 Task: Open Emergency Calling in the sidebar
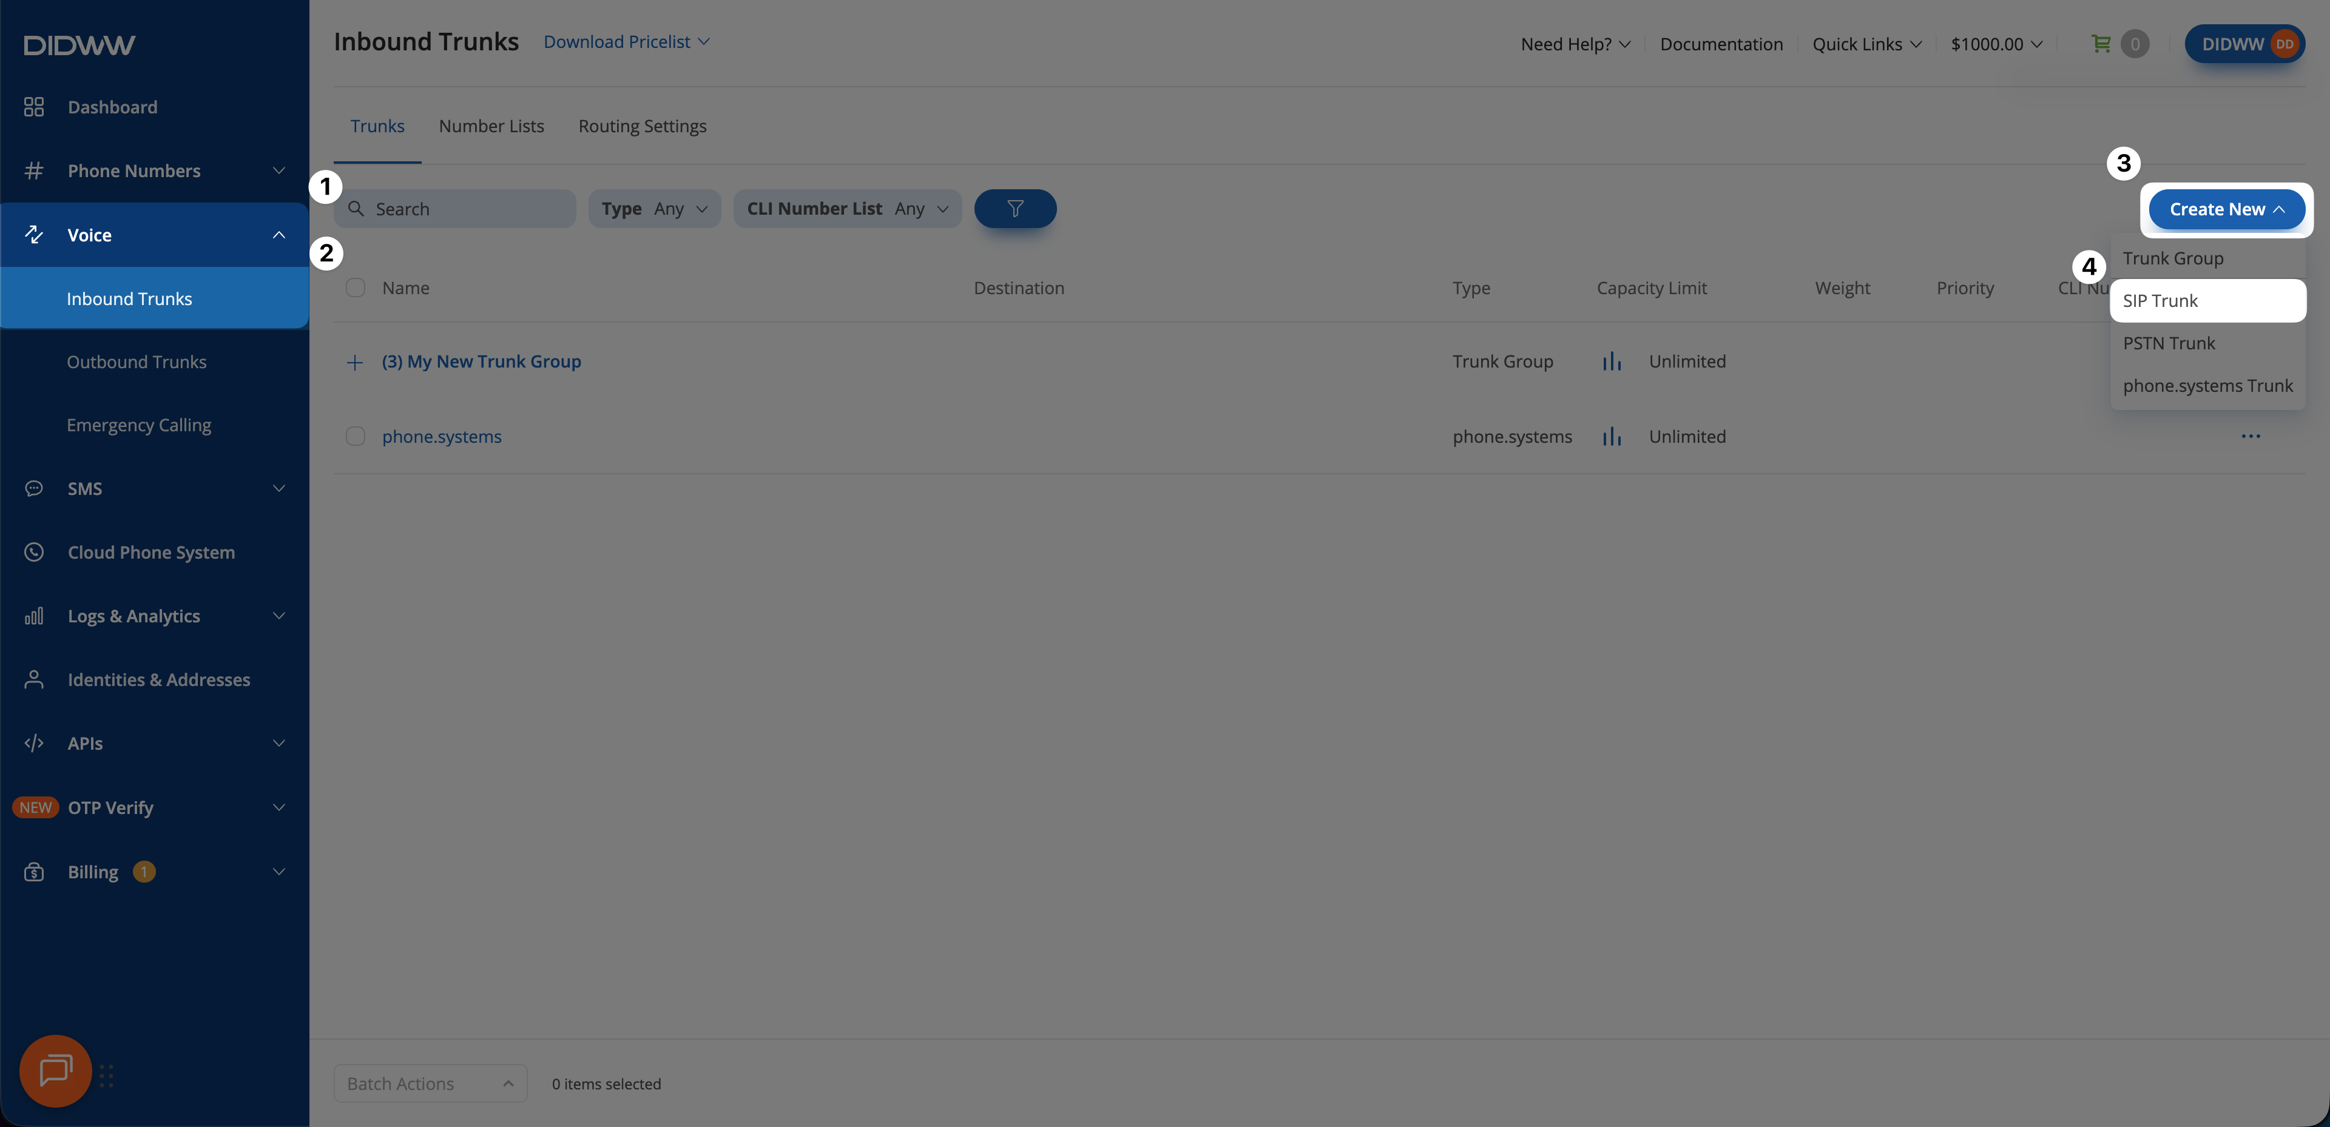point(155,425)
